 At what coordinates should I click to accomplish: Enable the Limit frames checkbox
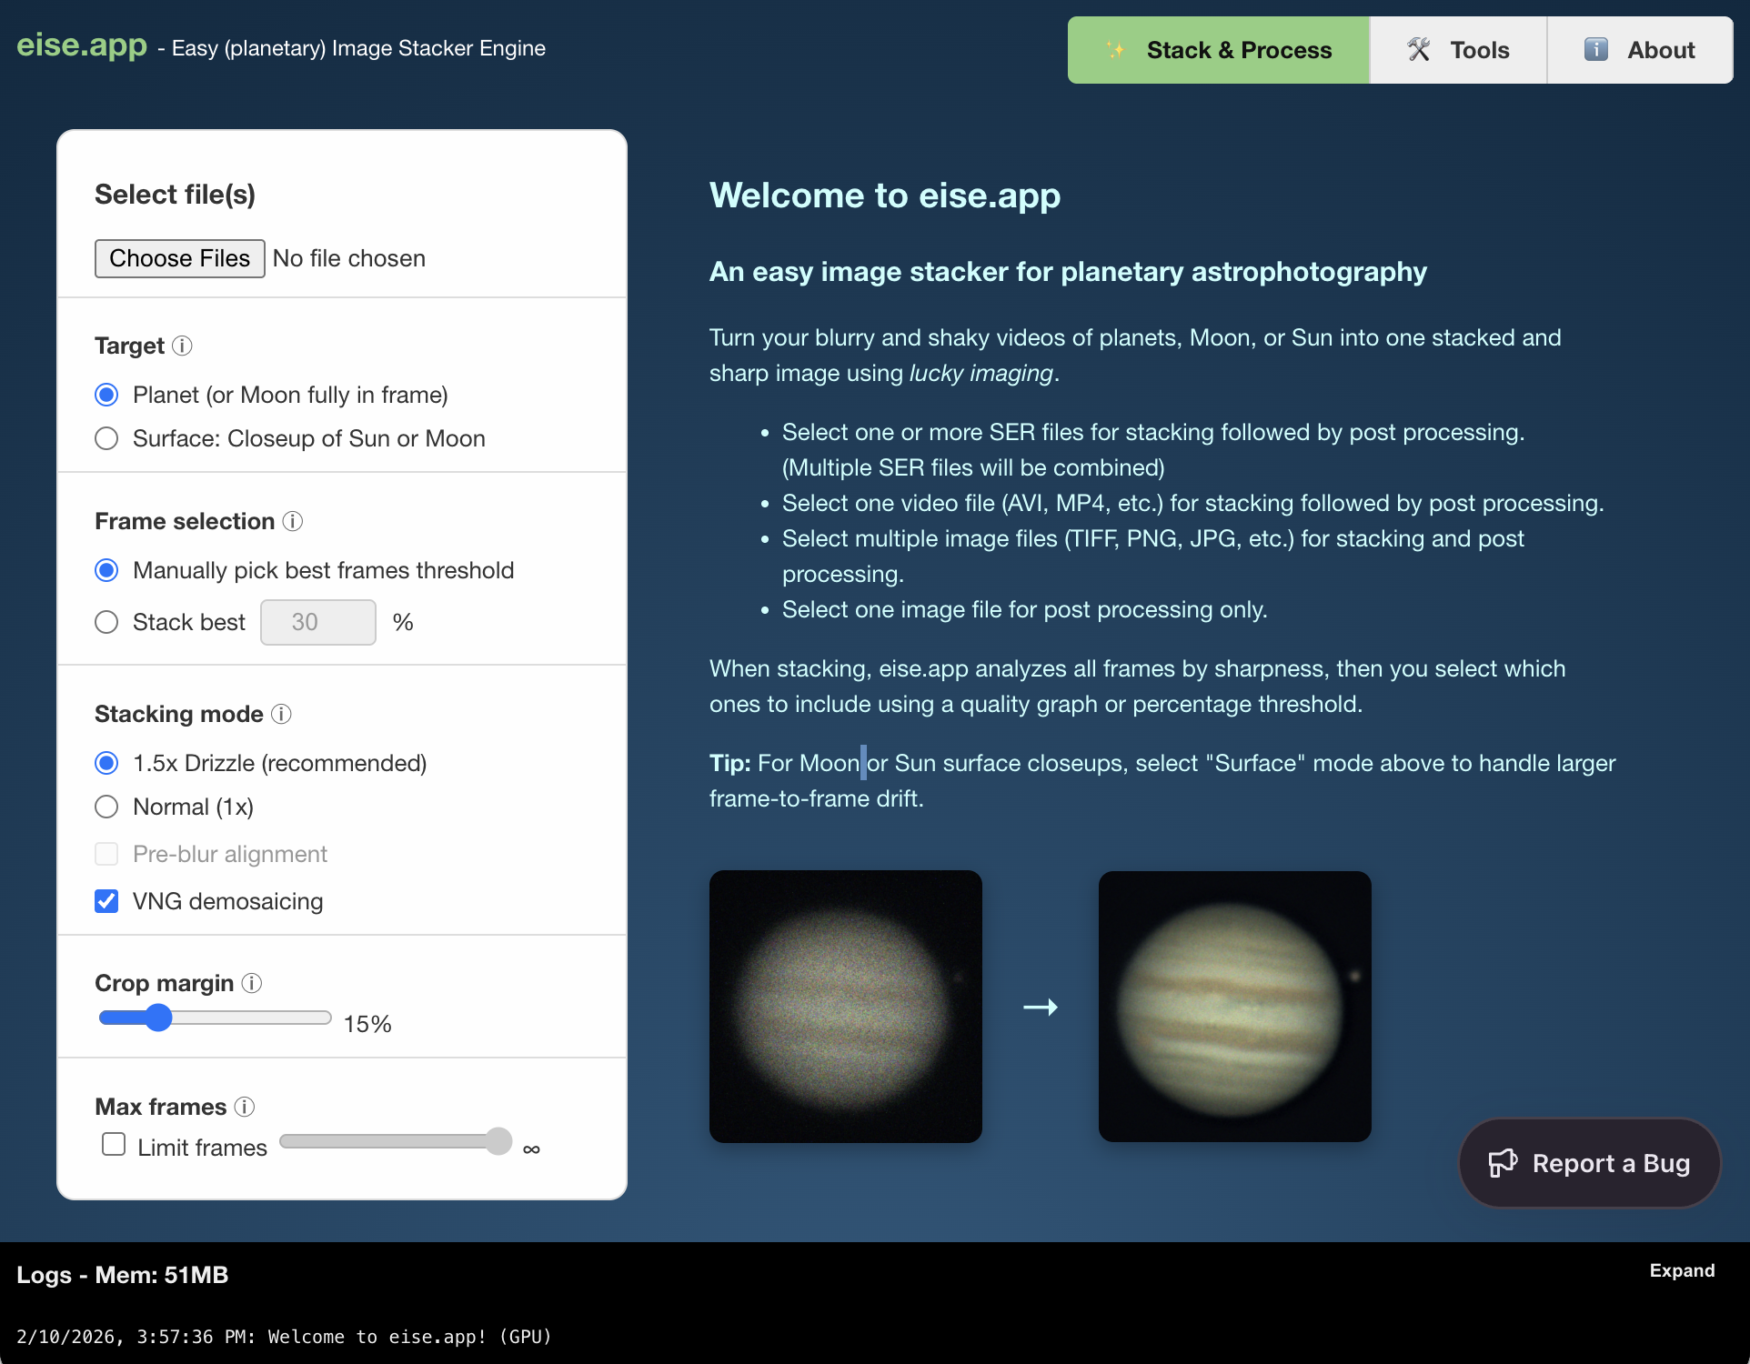click(x=113, y=1144)
